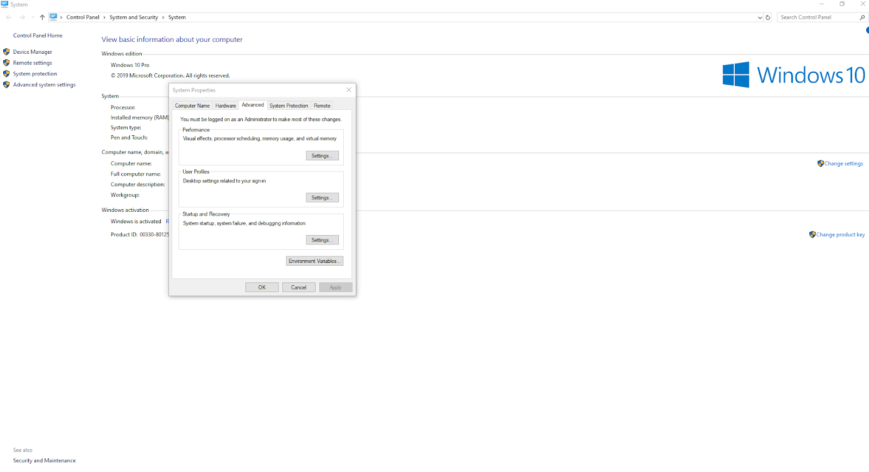Expand the chevron after System and Security breadcrumb

coord(163,17)
